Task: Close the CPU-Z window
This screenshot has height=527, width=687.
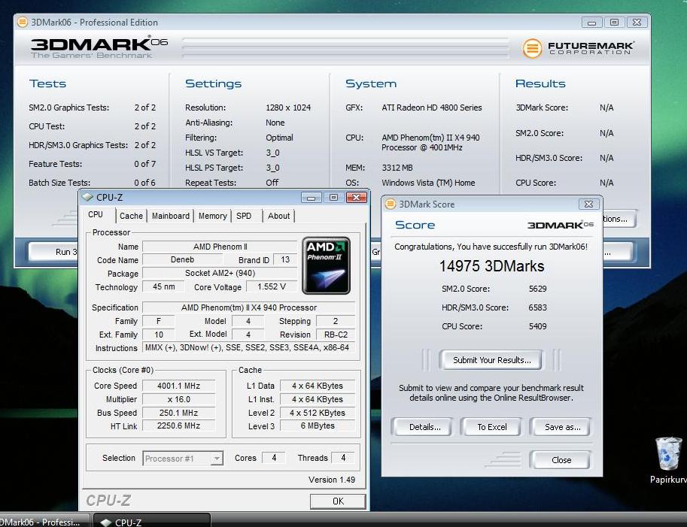Action: 356,198
